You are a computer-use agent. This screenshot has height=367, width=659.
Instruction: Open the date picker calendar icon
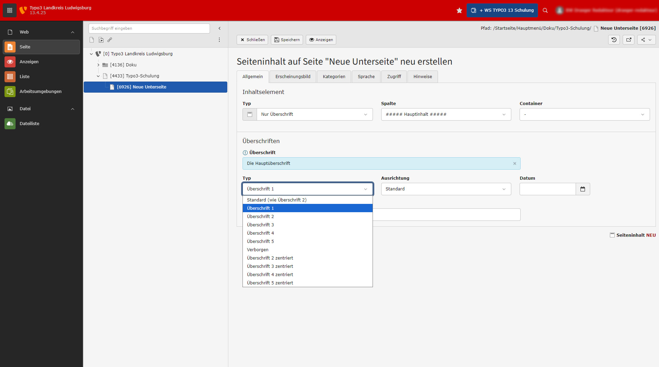tap(583, 189)
